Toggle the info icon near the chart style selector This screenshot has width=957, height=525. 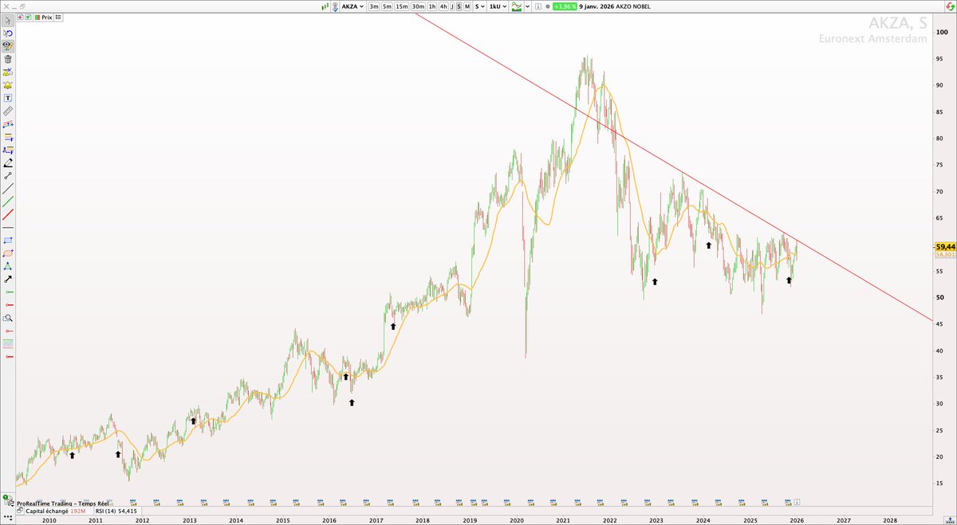point(538,6)
